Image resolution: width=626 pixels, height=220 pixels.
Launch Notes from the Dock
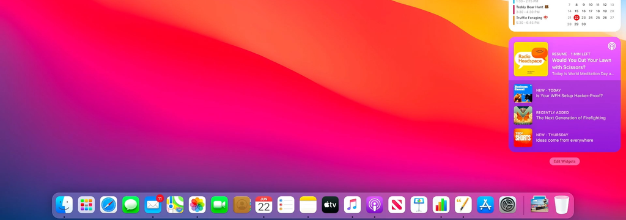click(x=308, y=205)
